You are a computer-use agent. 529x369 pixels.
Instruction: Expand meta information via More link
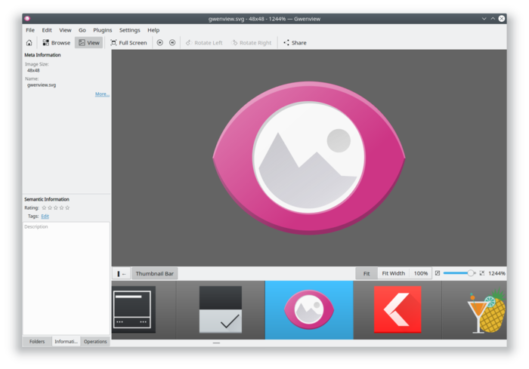102,94
